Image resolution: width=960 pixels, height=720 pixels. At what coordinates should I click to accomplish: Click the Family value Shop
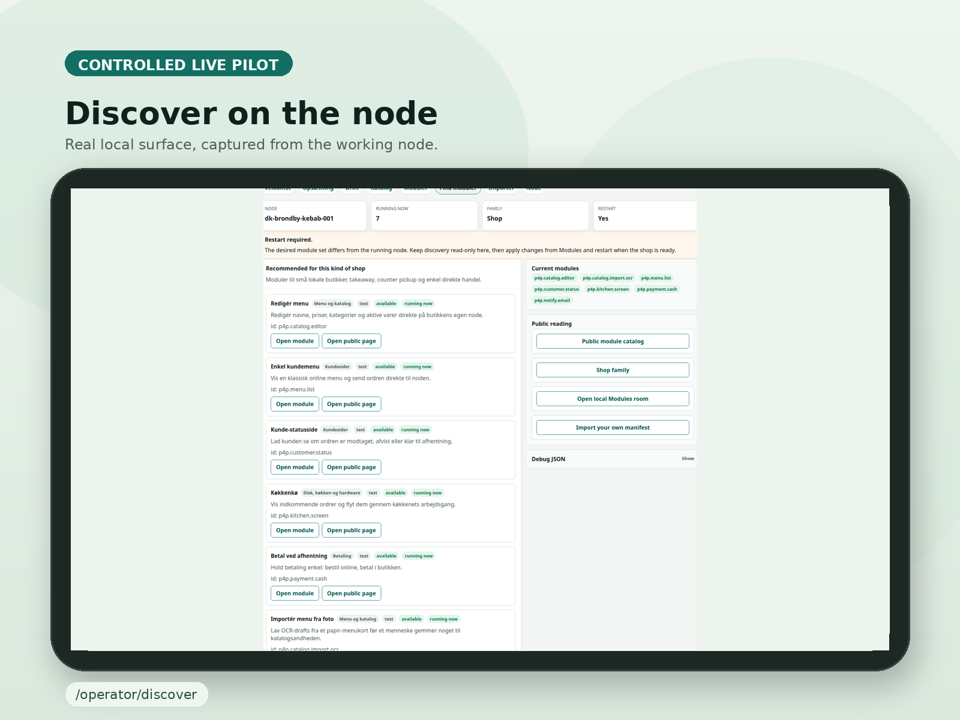[x=494, y=218]
